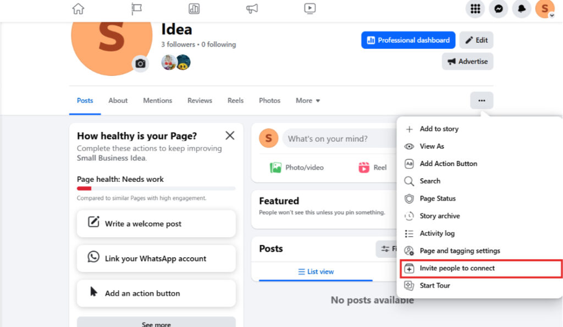Switch to the Reels tab

click(235, 101)
